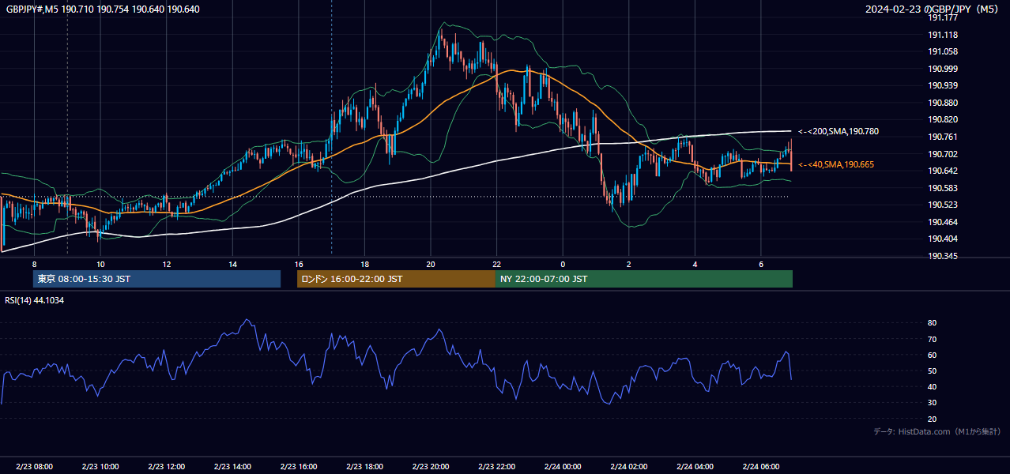Click price axis value 191.177

[942, 17]
